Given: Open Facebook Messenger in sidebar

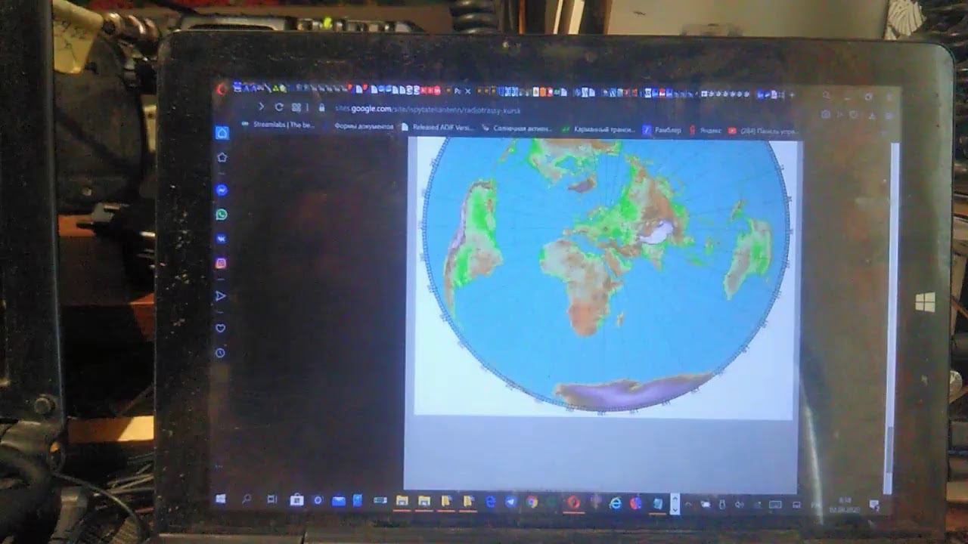Looking at the screenshot, I should coord(222,190).
